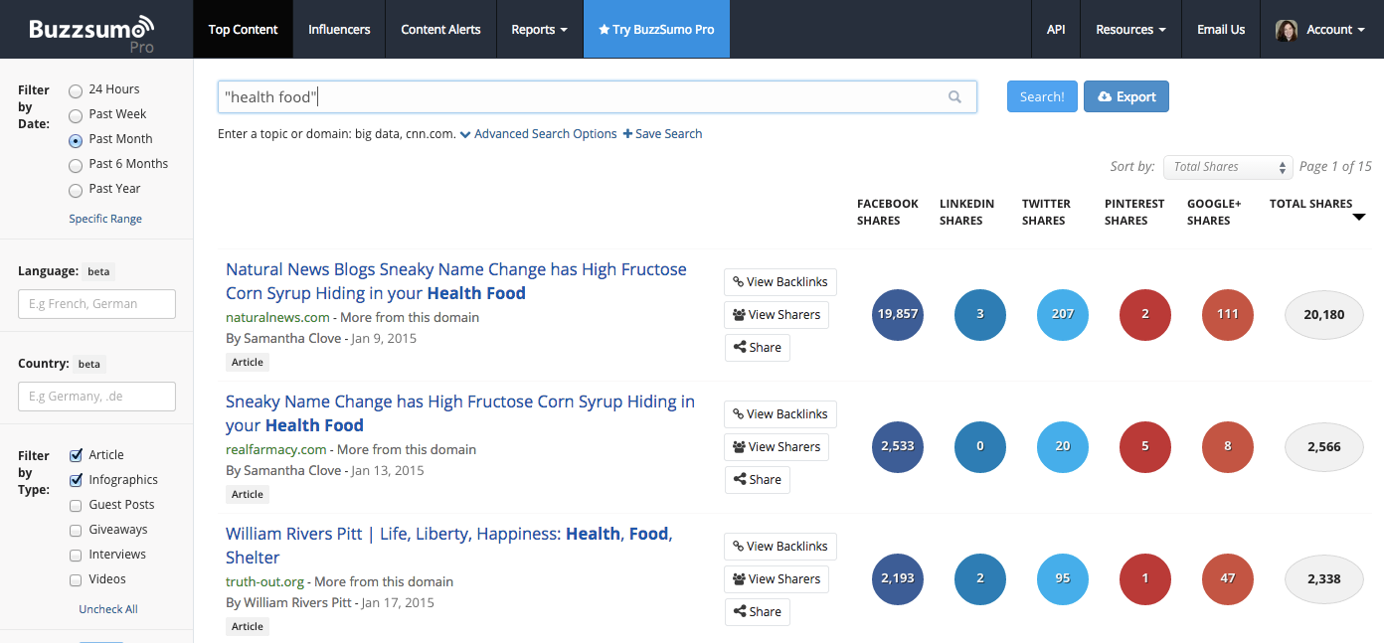Image resolution: width=1384 pixels, height=643 pixels.
Task: Select the Past Week date filter
Action: [76, 115]
